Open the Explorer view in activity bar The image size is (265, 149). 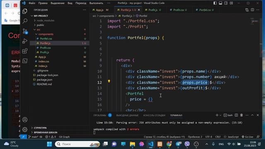[25, 11]
